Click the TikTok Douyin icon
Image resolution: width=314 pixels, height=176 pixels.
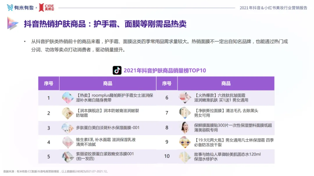pos(117,70)
